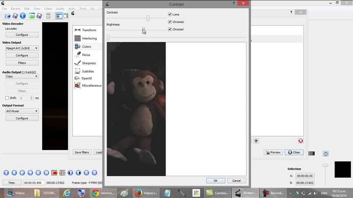Click the preview frame seek slider handle
This screenshot has width=353, height=198.
click(x=108, y=37)
